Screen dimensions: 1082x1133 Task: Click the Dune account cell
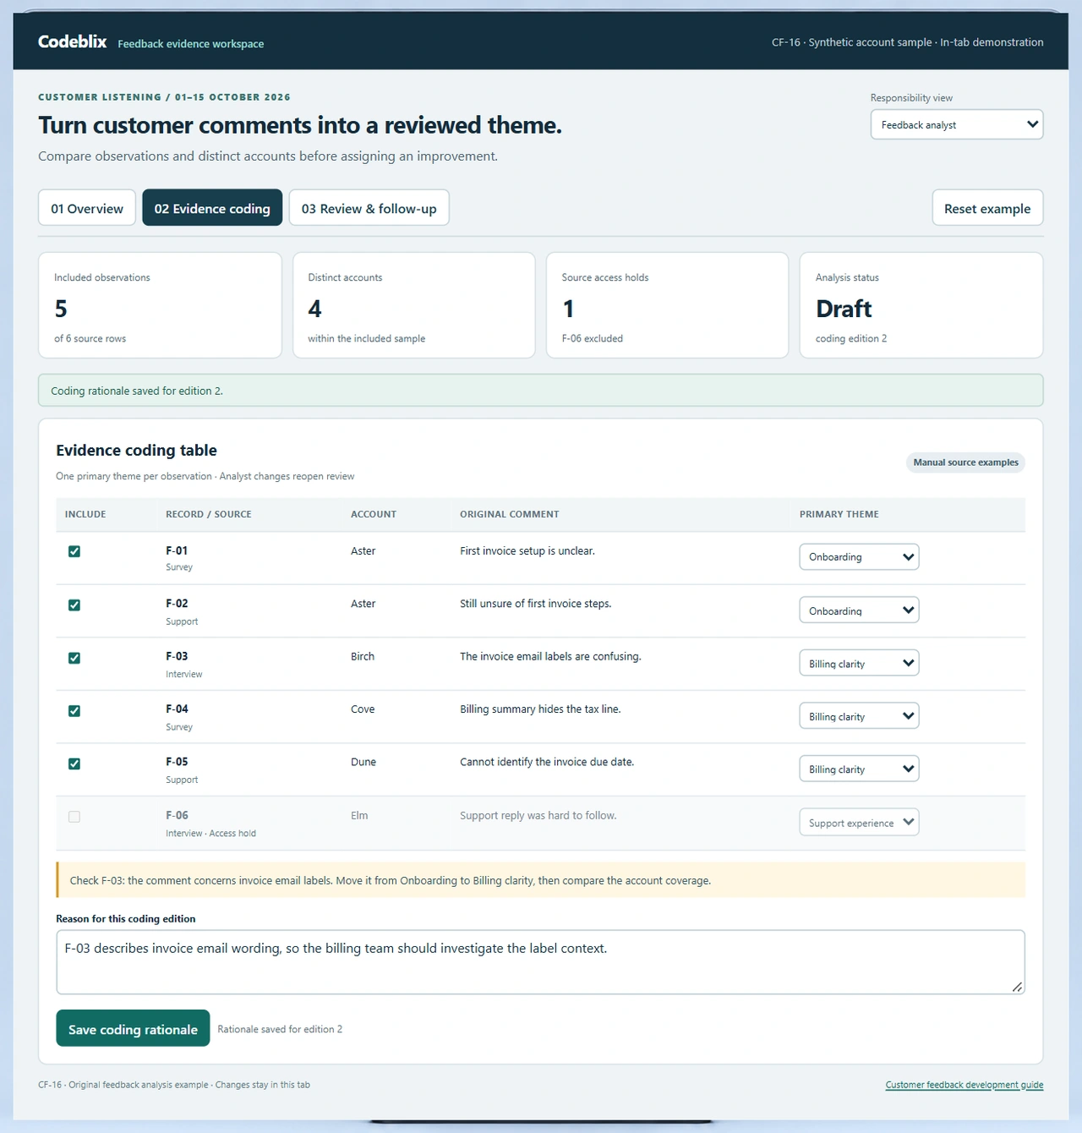pyautogui.click(x=363, y=762)
